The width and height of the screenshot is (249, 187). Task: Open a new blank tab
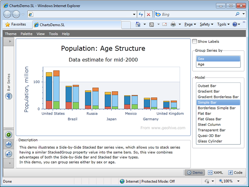point(126,25)
